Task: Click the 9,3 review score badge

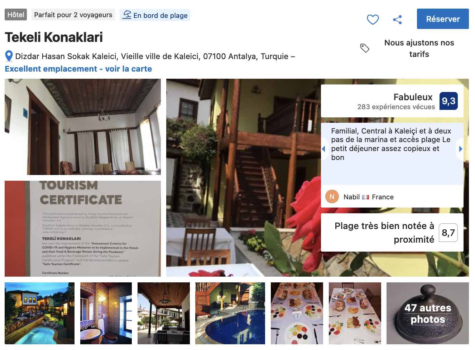Action: point(448,101)
